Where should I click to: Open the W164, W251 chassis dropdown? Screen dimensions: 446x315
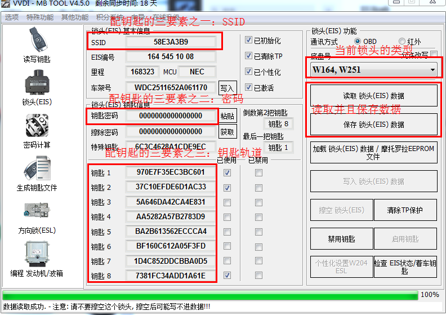tap(373, 70)
